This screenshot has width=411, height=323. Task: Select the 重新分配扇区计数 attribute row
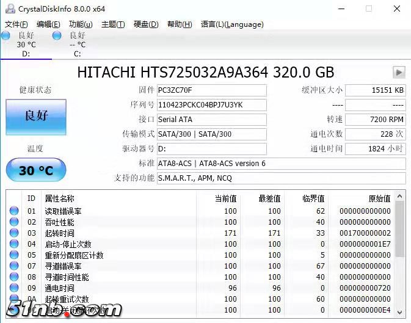200,255
